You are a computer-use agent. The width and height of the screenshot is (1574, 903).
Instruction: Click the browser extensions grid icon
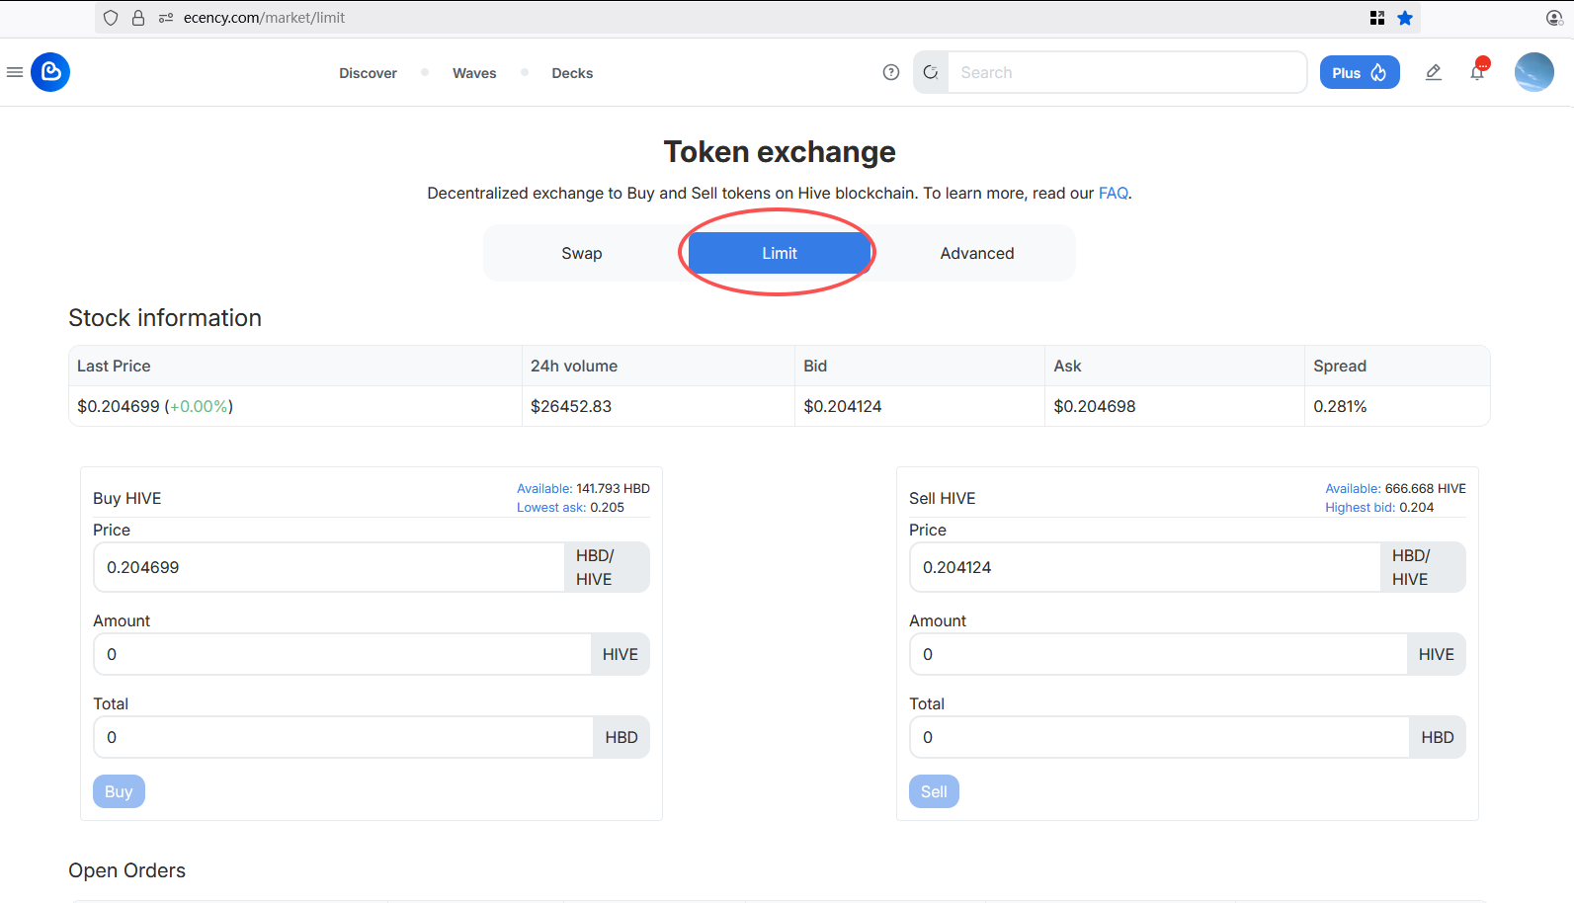tap(1377, 18)
